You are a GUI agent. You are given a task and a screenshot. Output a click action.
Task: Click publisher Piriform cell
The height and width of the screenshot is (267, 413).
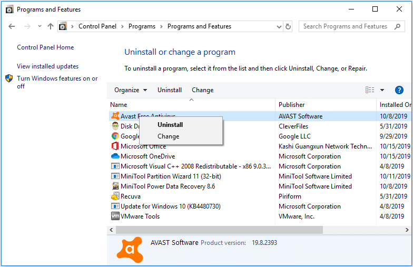[x=290, y=196]
